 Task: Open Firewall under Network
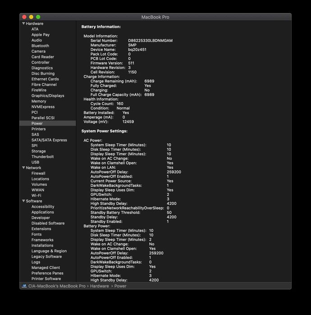pos(38,173)
